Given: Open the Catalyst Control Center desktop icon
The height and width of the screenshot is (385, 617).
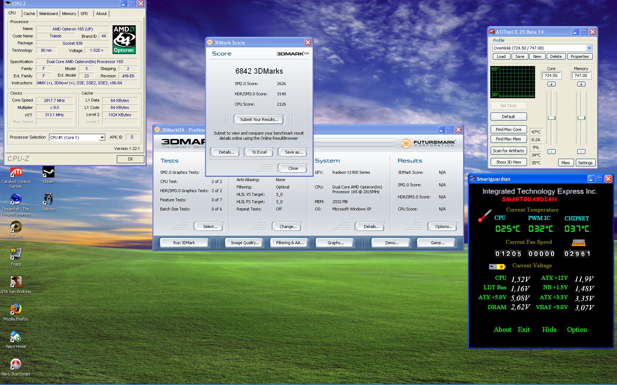Looking at the screenshot, I should 16,178.
